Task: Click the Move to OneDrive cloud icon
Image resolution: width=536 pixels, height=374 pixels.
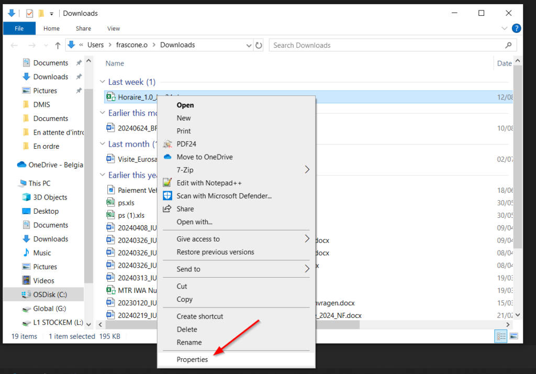Action: [167, 157]
